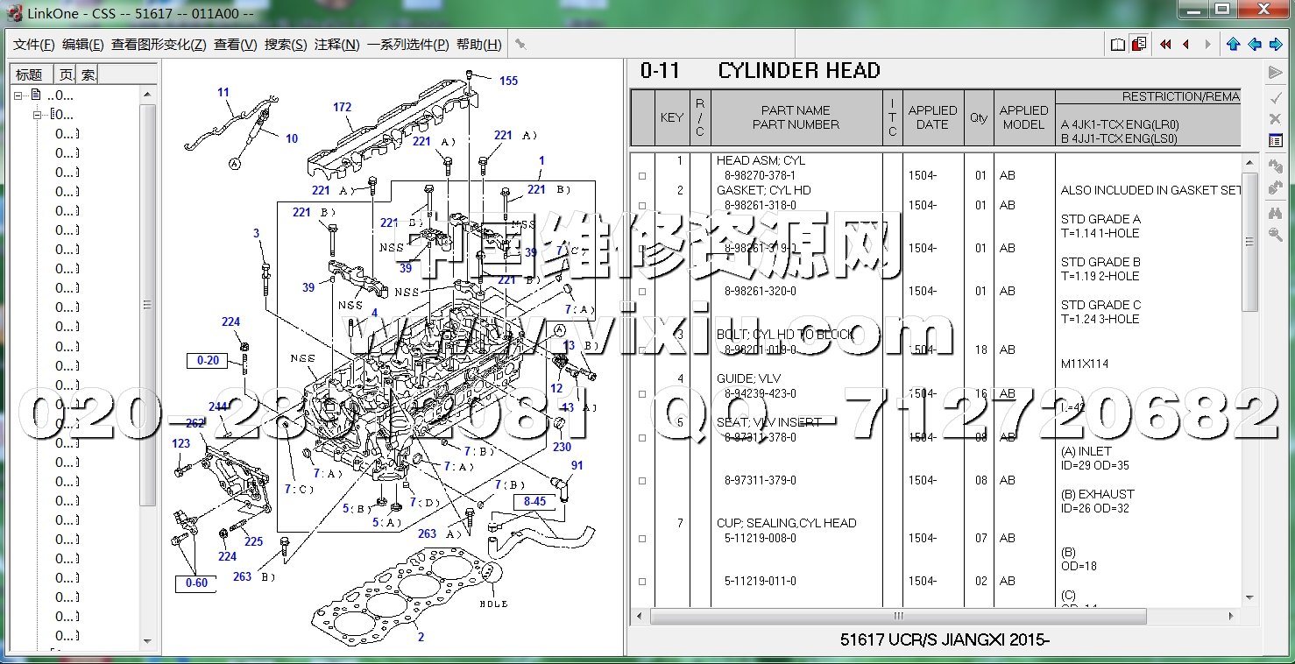This screenshot has height=664, width=1295.
Task: Collapse the top-level tree node
Action: click(x=18, y=95)
